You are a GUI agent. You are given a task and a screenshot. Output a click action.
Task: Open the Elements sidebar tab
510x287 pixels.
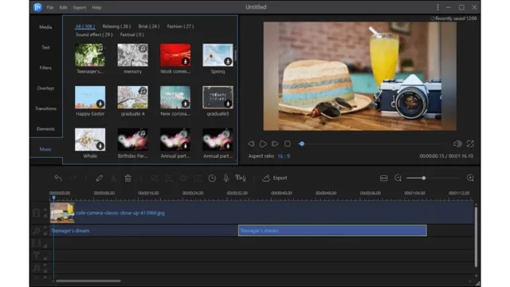(45, 129)
